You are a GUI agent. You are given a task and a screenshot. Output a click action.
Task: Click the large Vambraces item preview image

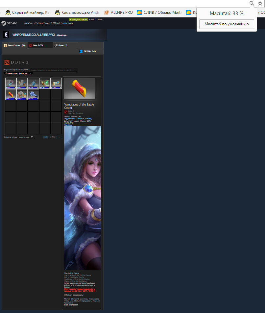(80, 88)
